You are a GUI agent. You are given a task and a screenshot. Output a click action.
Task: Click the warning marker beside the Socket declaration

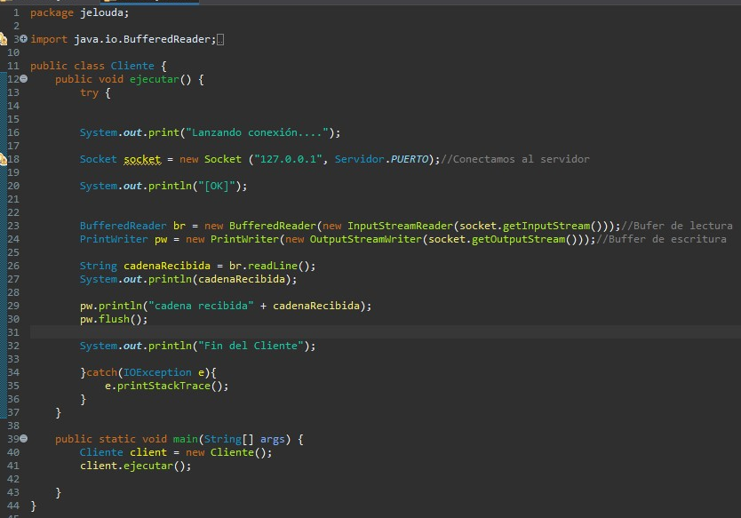[x=3, y=159]
